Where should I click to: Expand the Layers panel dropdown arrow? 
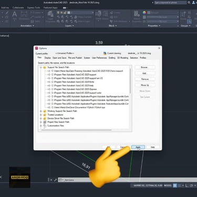[73, 26]
